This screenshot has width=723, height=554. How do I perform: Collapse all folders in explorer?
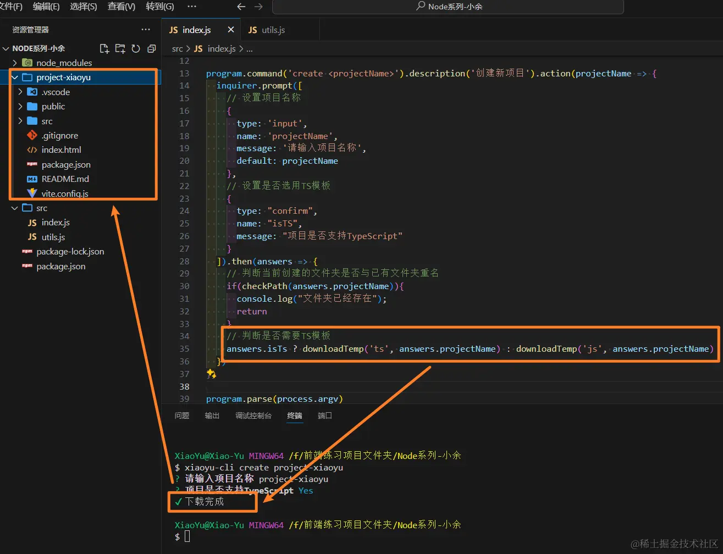(152, 48)
